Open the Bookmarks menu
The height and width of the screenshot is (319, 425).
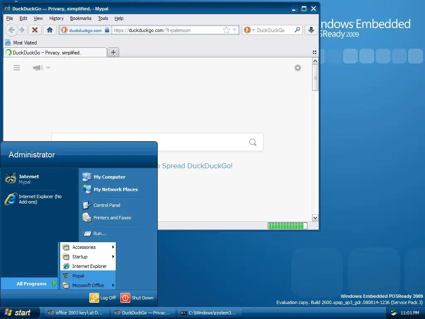coord(81,18)
